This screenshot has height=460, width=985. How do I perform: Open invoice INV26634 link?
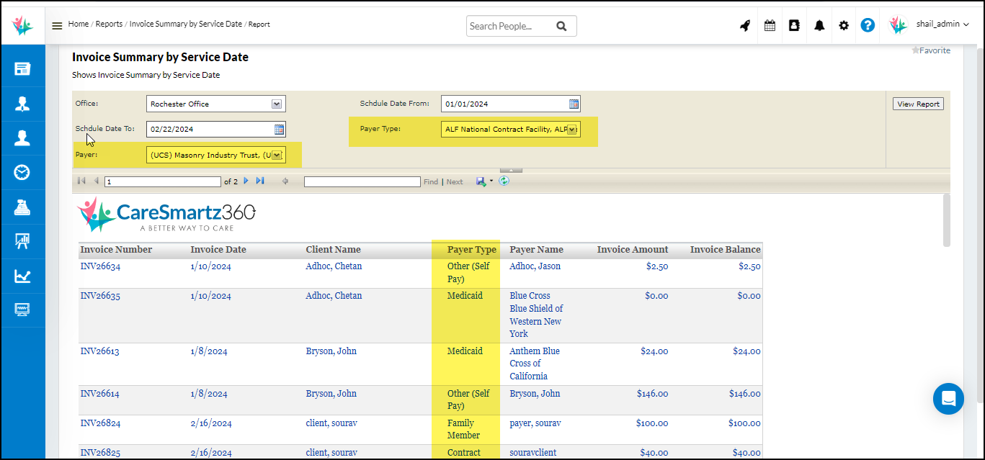coord(100,266)
